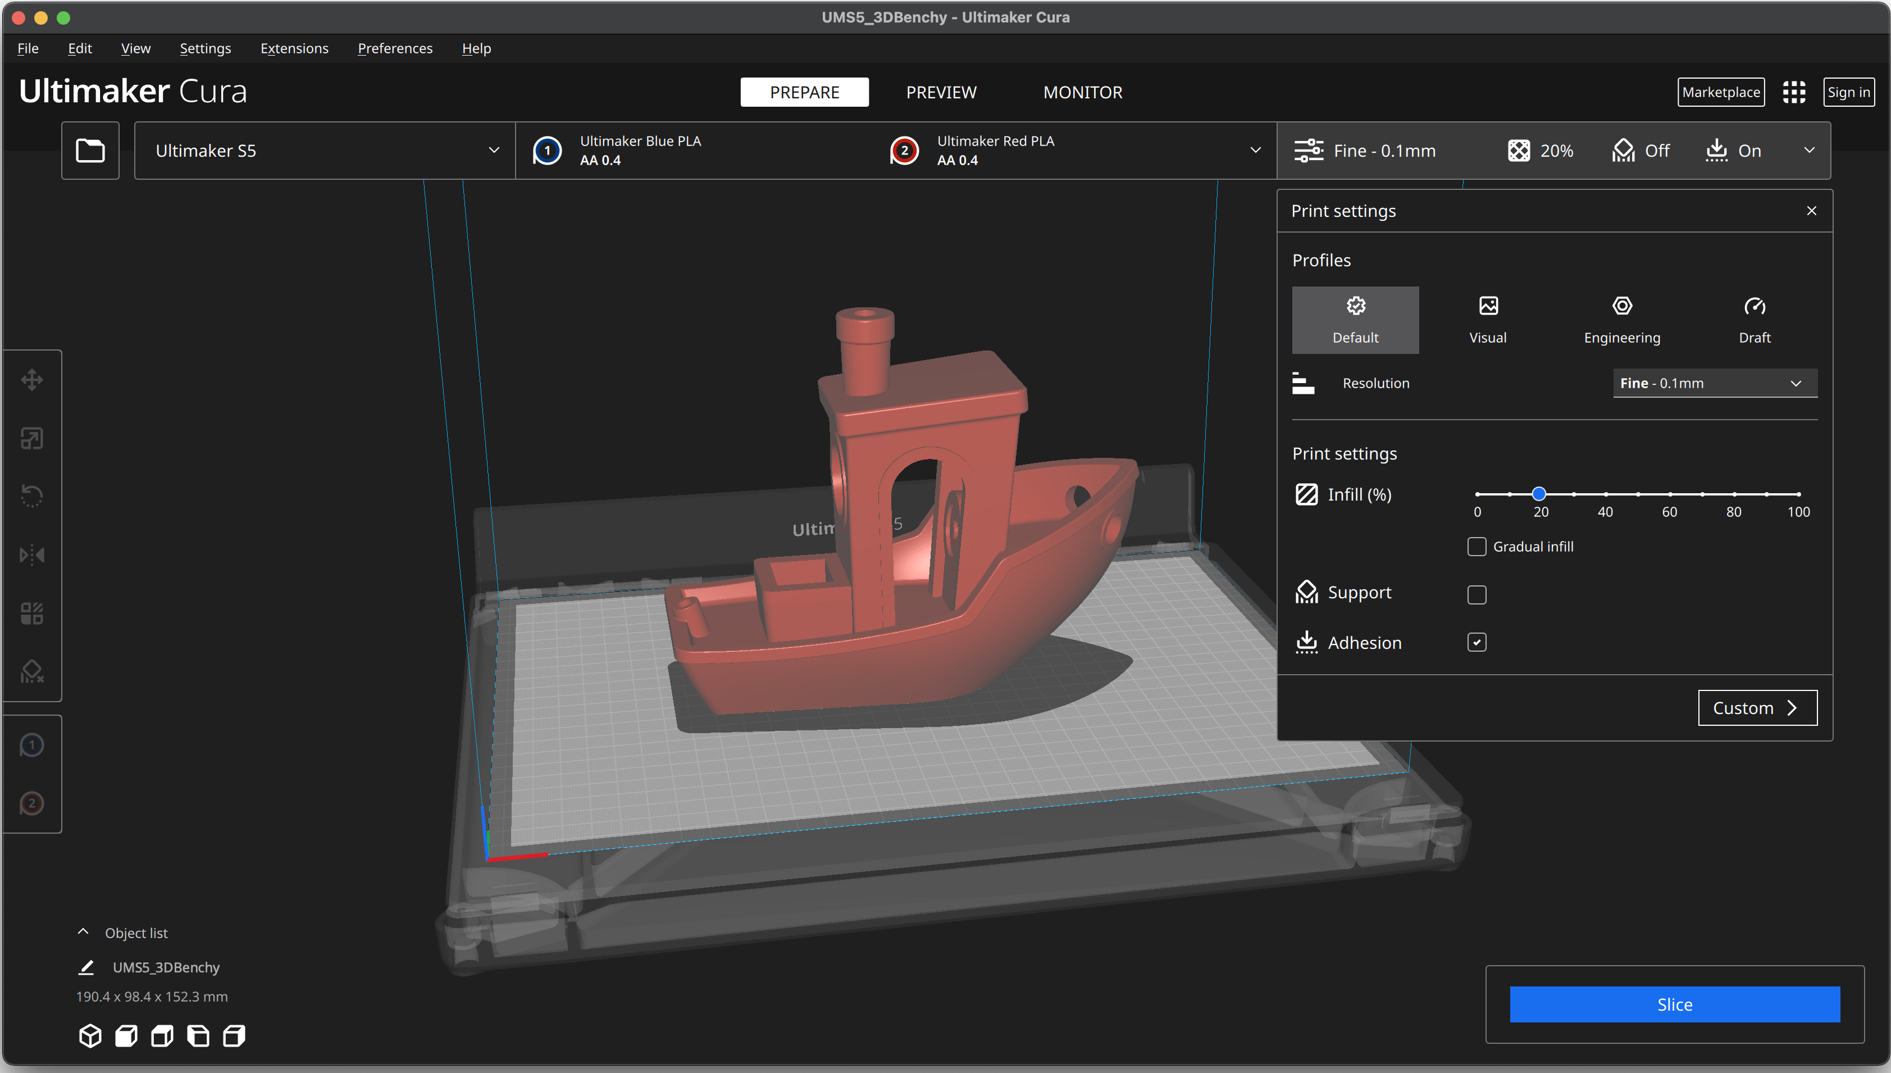Click the blue Slice button
Screen dimensions: 1891x1073
tap(1674, 1004)
